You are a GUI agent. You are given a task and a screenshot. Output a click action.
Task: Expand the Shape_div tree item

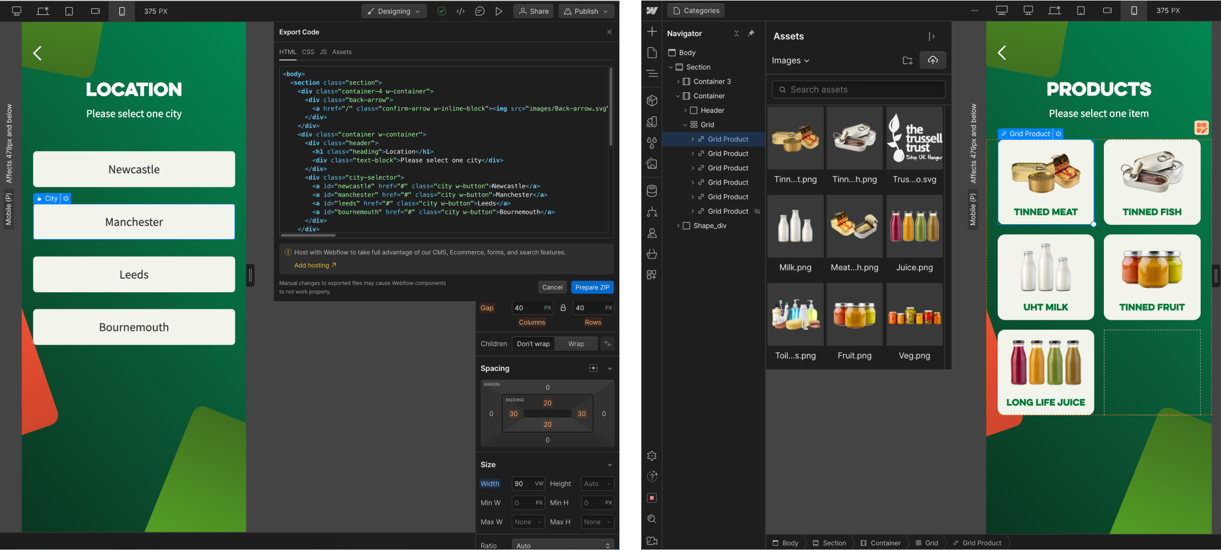coord(678,226)
